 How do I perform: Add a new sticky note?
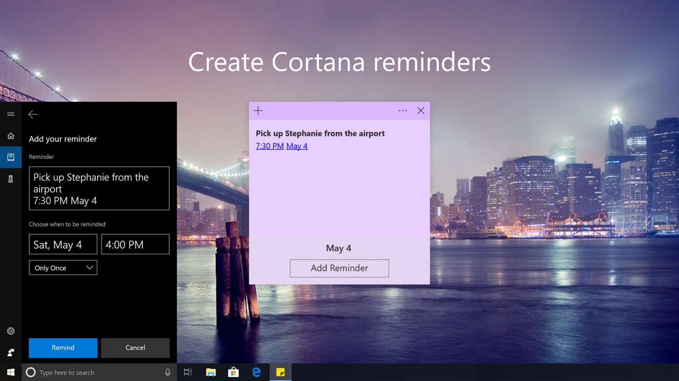[x=258, y=111]
